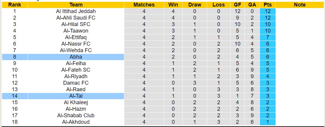The width and height of the screenshot is (325, 127).
Task: Click the Al Khaleej team name
Action: tap(76, 102)
